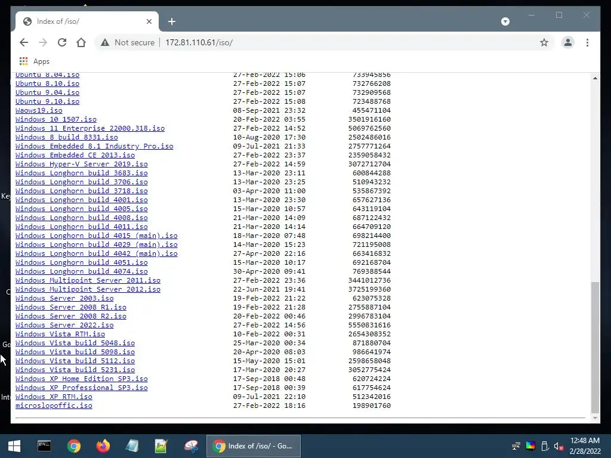Switch to Index of /iso/ Chrome taskbar button
This screenshot has height=458, width=611.
pyautogui.click(x=253, y=446)
